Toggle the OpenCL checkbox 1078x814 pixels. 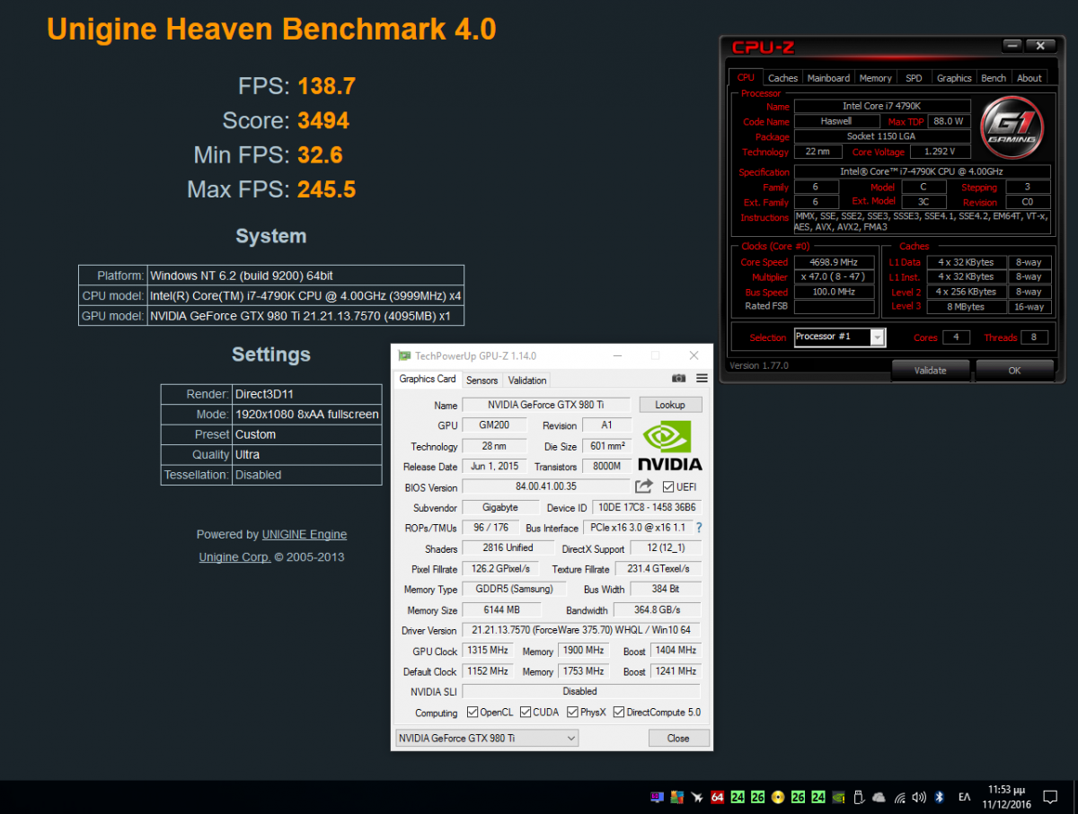coord(473,713)
